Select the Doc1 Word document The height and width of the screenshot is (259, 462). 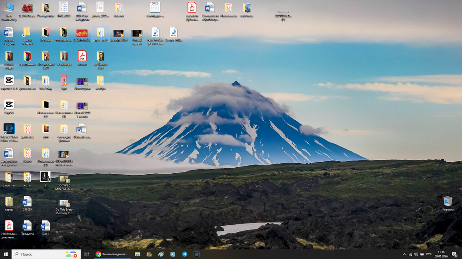tap(45, 226)
